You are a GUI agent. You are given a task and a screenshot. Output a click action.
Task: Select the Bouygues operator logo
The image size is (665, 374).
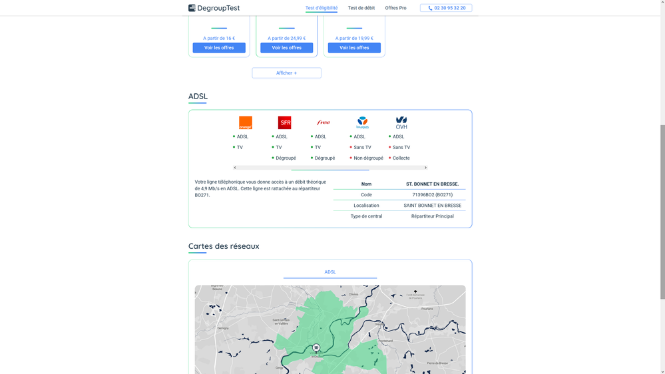click(x=363, y=122)
